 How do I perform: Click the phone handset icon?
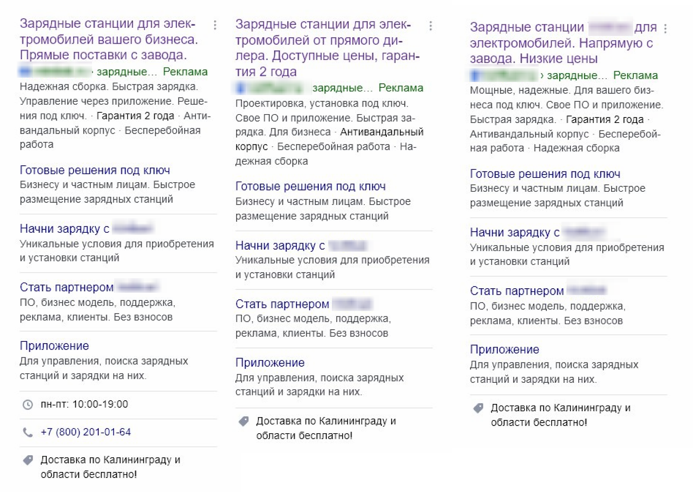tap(28, 432)
